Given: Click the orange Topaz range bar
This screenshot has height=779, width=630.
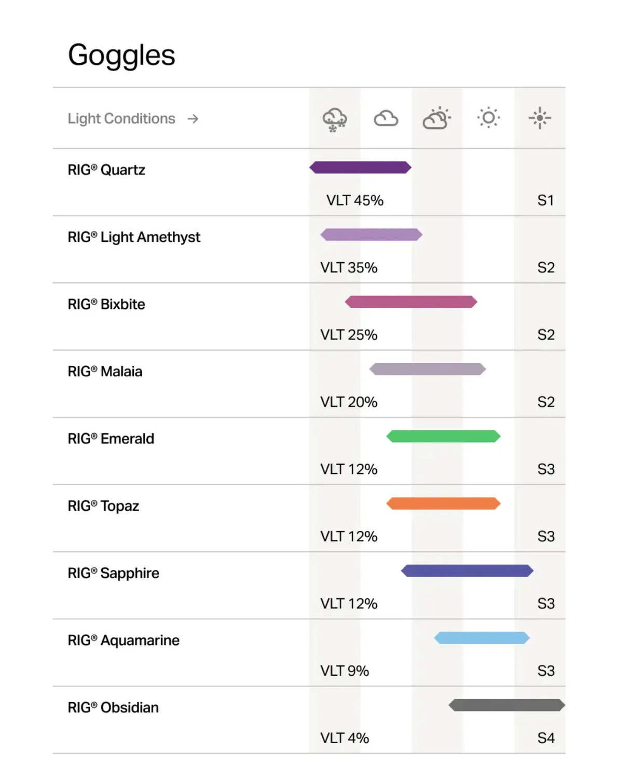Looking at the screenshot, I should 443,503.
